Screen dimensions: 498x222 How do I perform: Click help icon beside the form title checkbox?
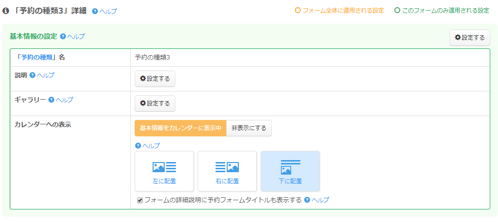(307, 200)
